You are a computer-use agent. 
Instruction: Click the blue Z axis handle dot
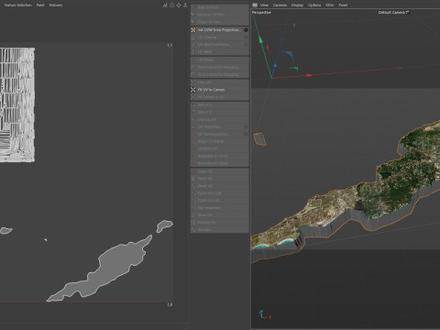[275, 66]
